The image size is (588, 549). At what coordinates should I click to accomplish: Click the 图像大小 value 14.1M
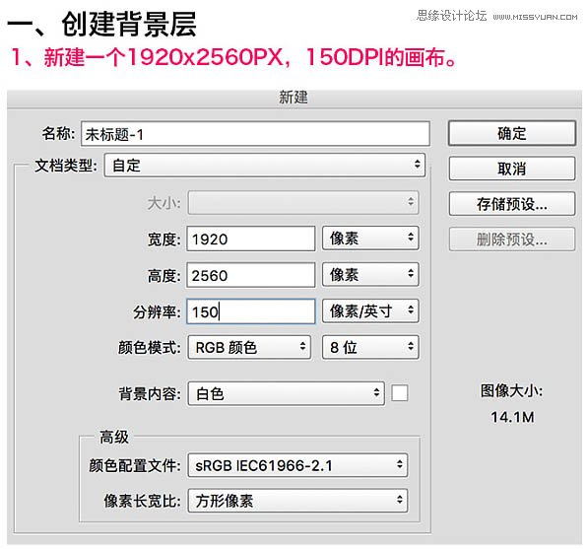pyautogui.click(x=512, y=417)
